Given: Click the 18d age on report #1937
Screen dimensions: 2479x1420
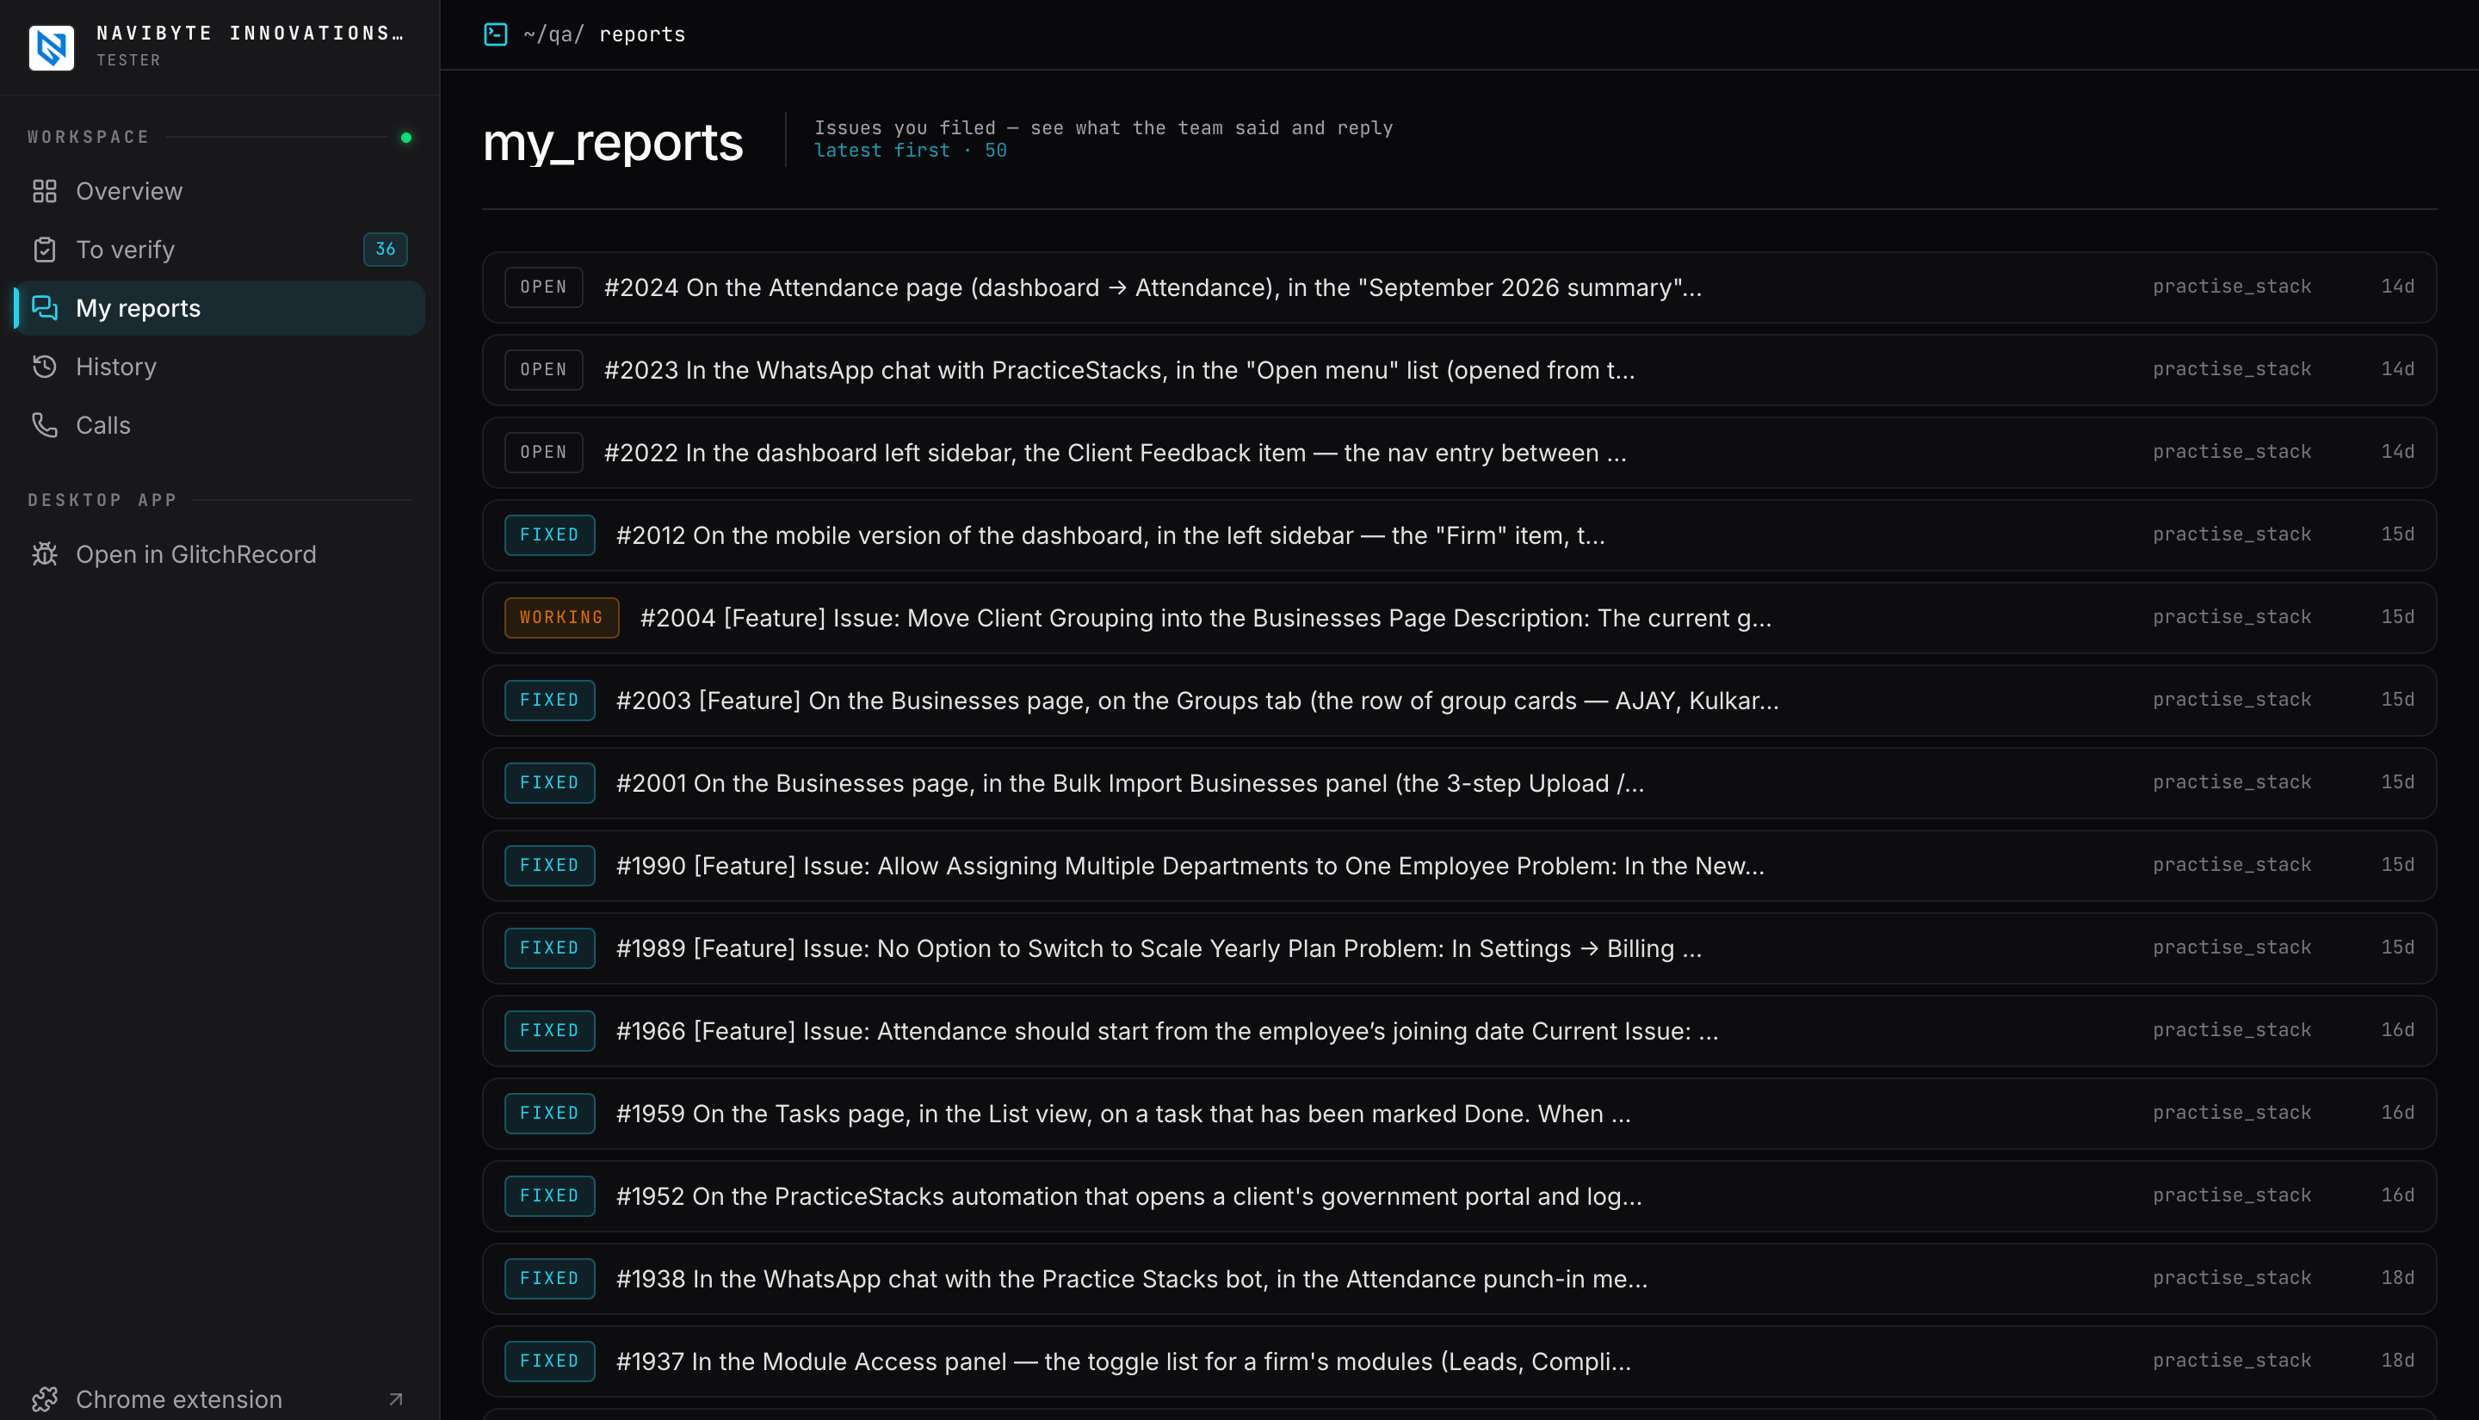Looking at the screenshot, I should 2397,1361.
